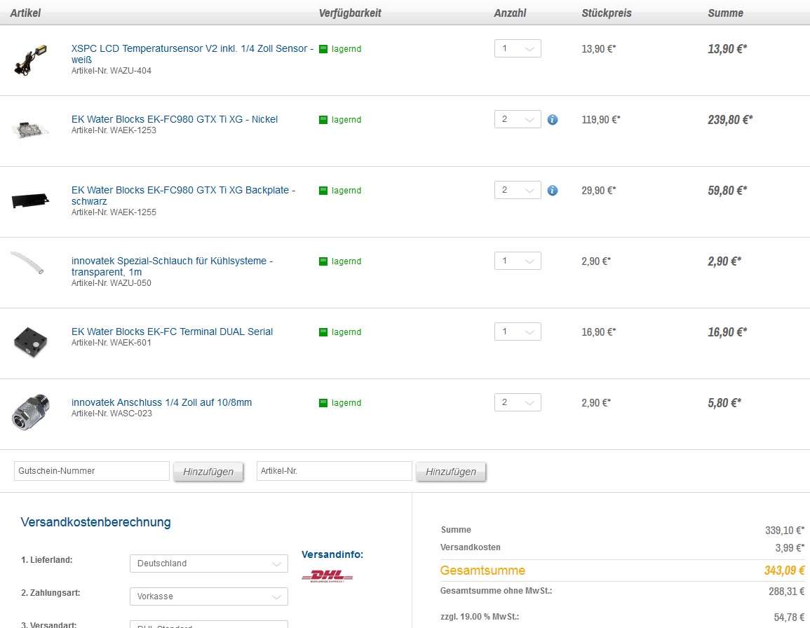This screenshot has width=810, height=628.
Task: Click innovatek fitting product thumbnail
Action: [30, 413]
